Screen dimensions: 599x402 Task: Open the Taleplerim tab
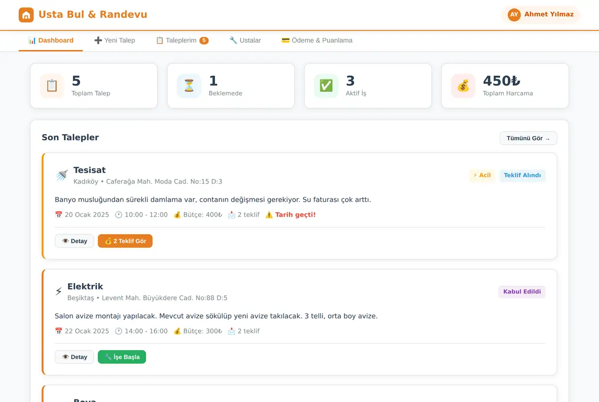(x=182, y=40)
